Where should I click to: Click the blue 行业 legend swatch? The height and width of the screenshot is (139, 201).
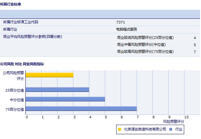pyautogui.click(x=171, y=129)
